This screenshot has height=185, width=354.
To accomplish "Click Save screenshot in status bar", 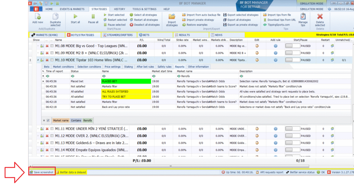I will click(42, 172).
